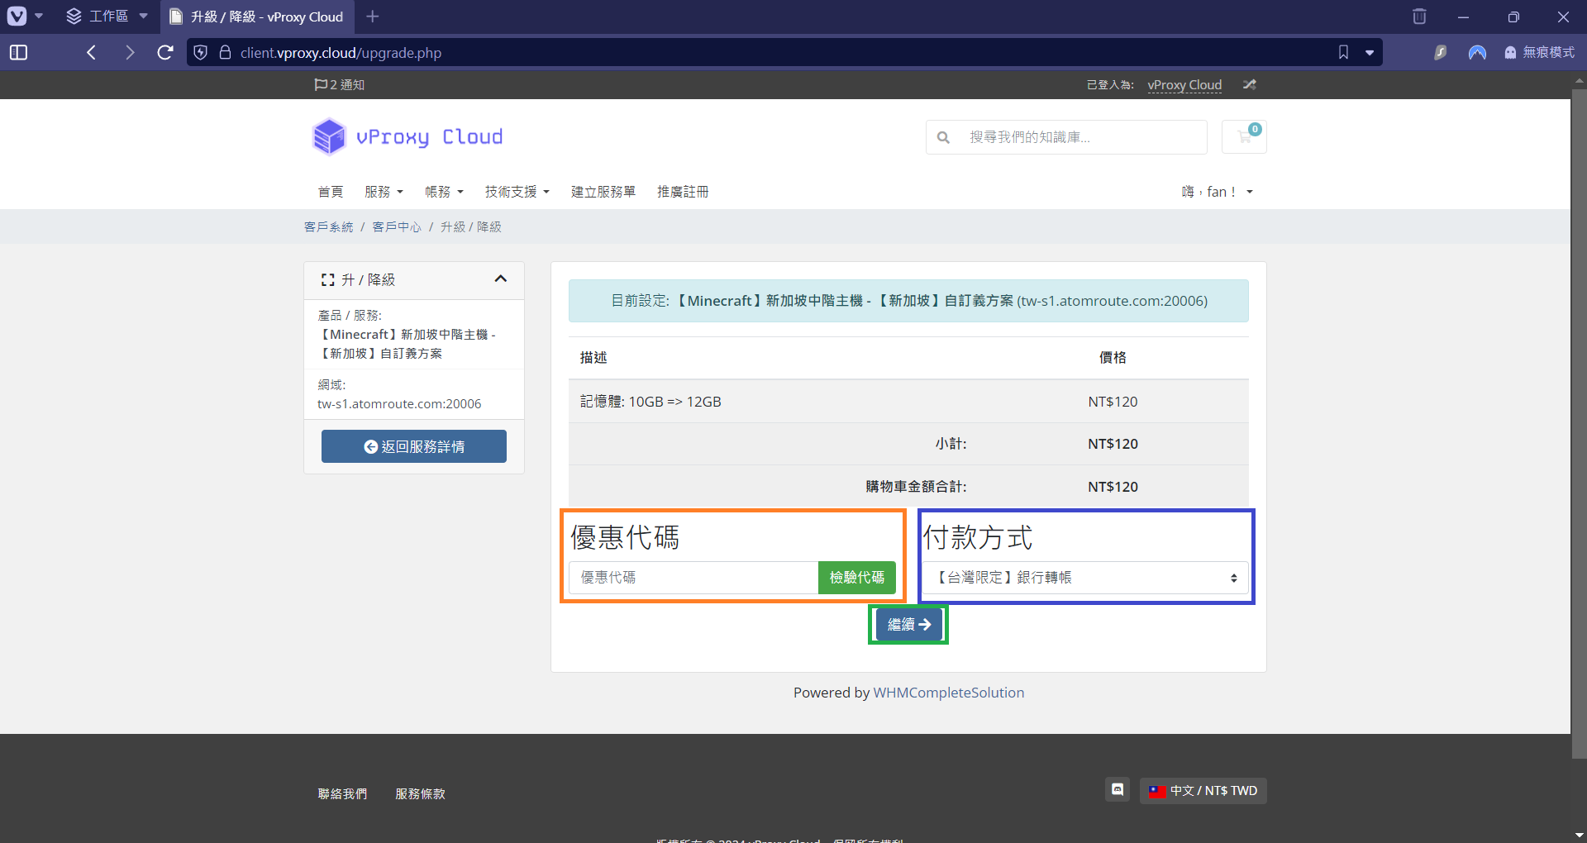The height and width of the screenshot is (843, 1587).
Task: Click the shopping cart icon
Action: click(x=1244, y=137)
